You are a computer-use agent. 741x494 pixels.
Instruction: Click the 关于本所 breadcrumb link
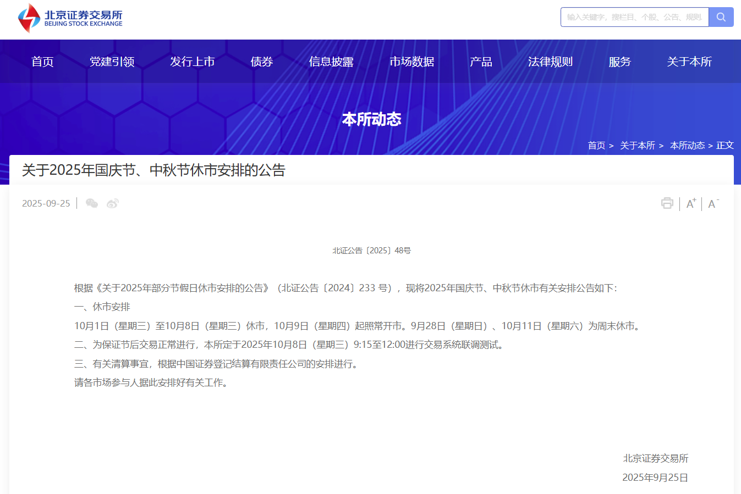[637, 146]
